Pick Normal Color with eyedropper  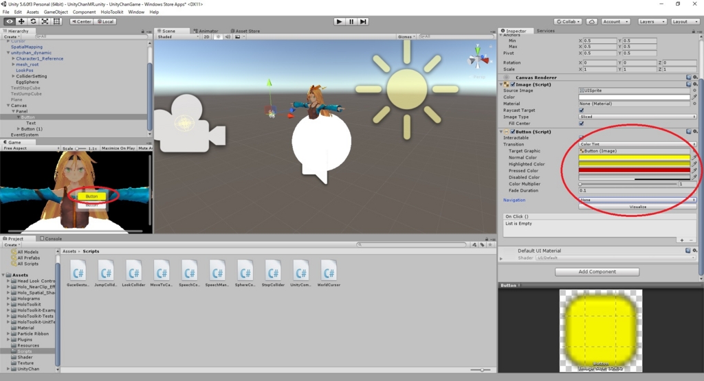(694, 158)
